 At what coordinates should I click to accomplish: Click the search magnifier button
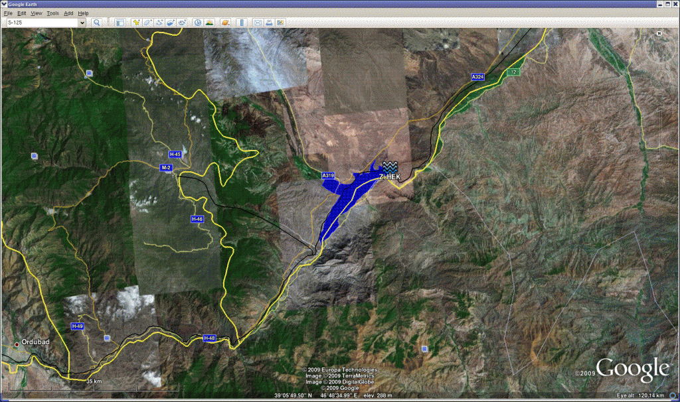click(96, 23)
